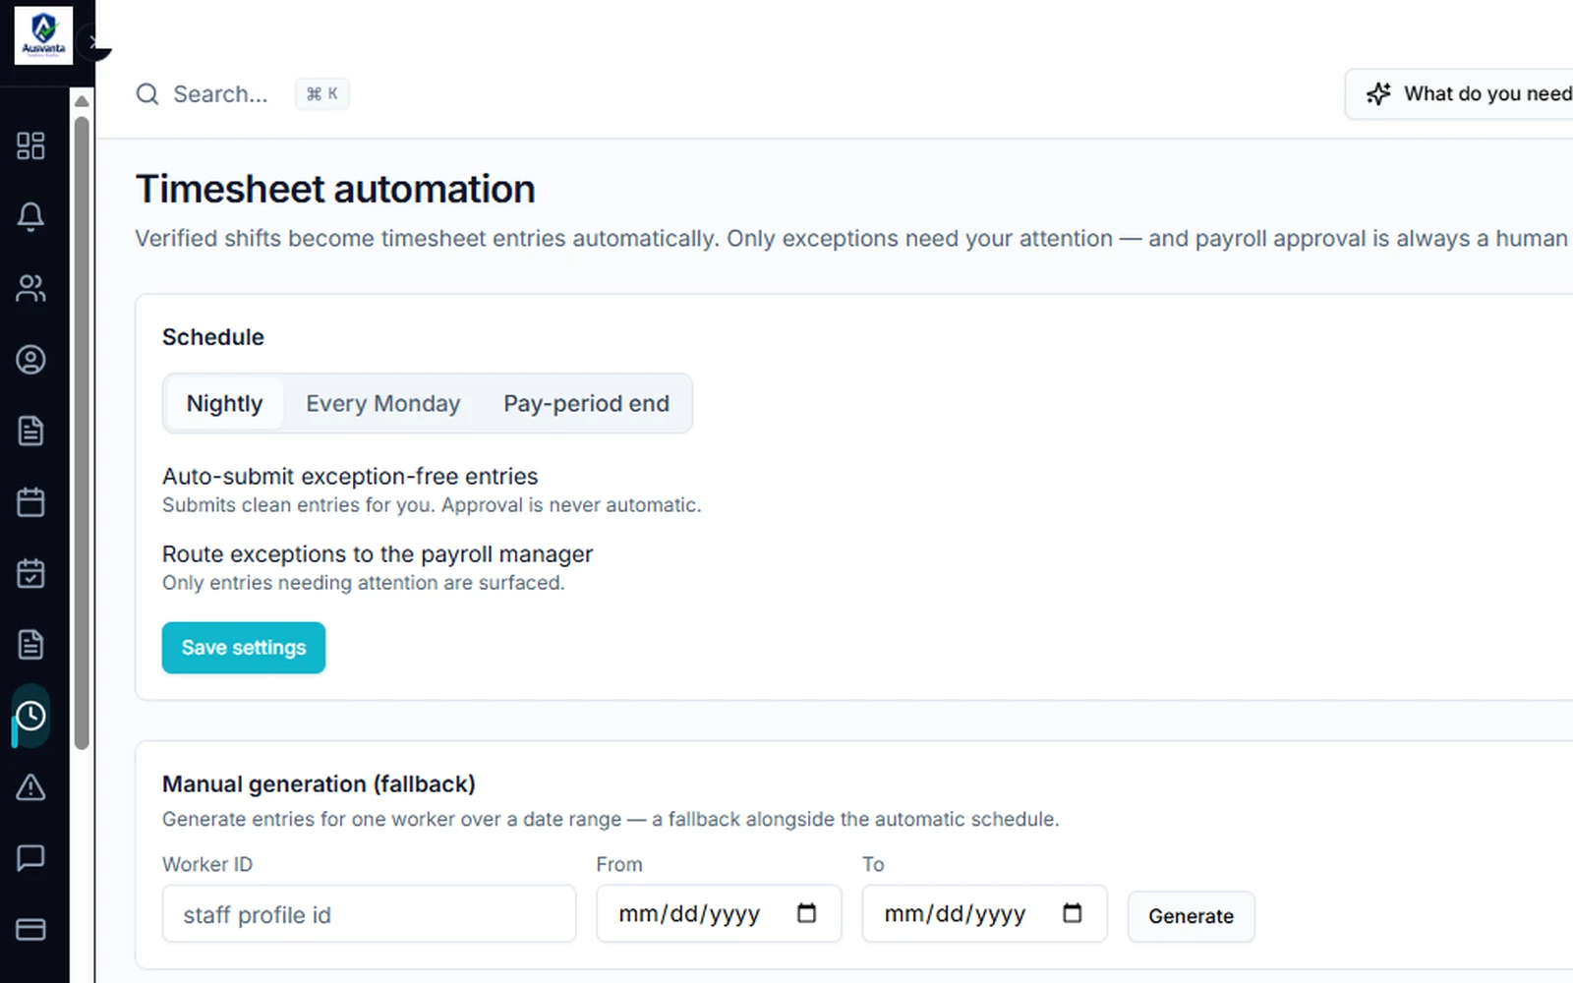Click the sparkle AI assistant icon

click(1378, 93)
